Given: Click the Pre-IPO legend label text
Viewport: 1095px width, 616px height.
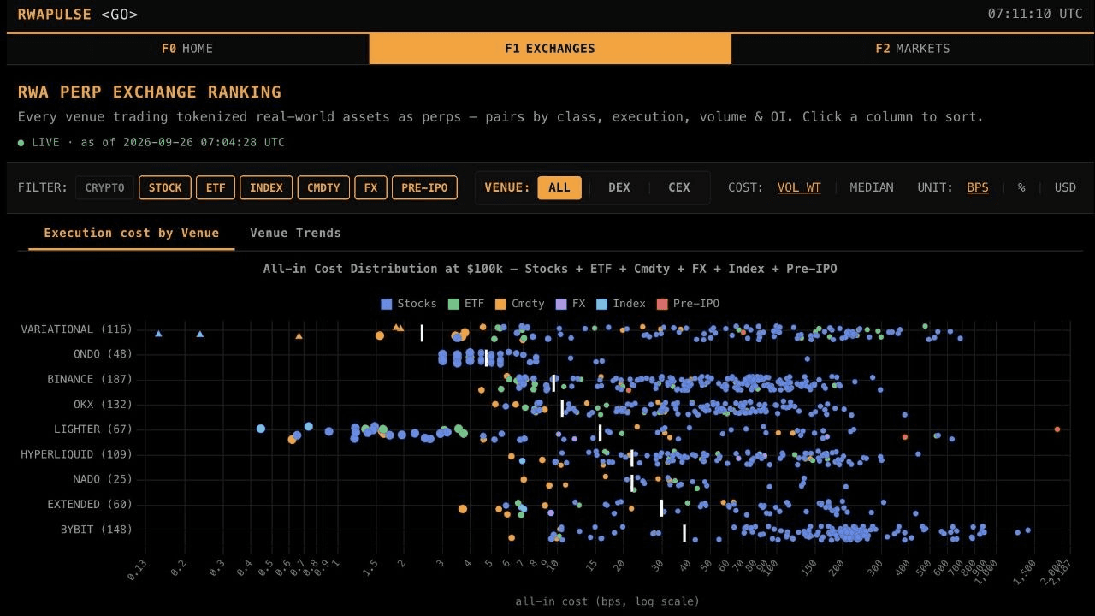Looking at the screenshot, I should (x=696, y=304).
